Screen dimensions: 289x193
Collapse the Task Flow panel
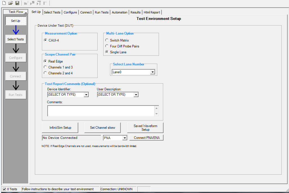coord(26,12)
